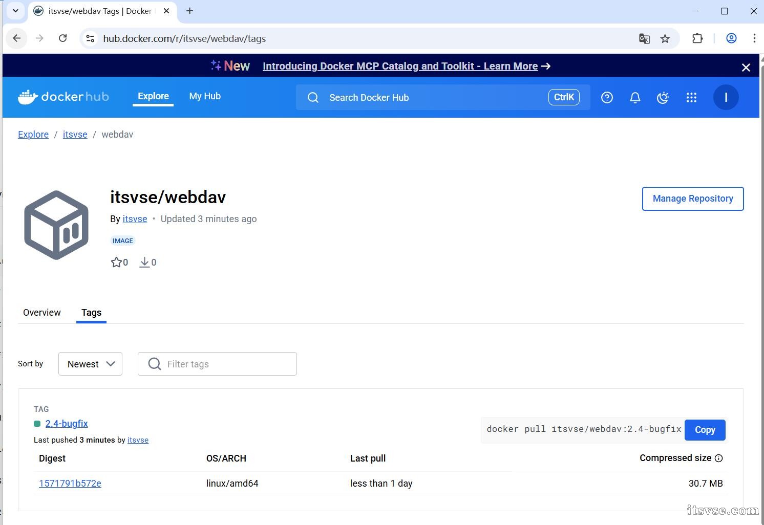Open the browser extensions puzzle icon

(x=697, y=38)
